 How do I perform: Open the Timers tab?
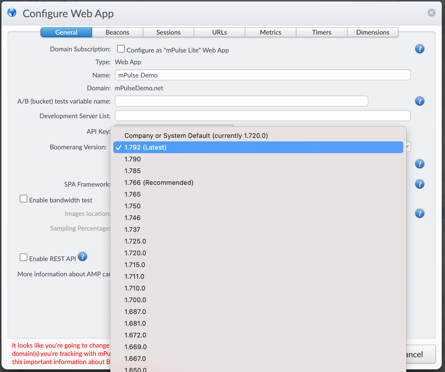(x=321, y=32)
